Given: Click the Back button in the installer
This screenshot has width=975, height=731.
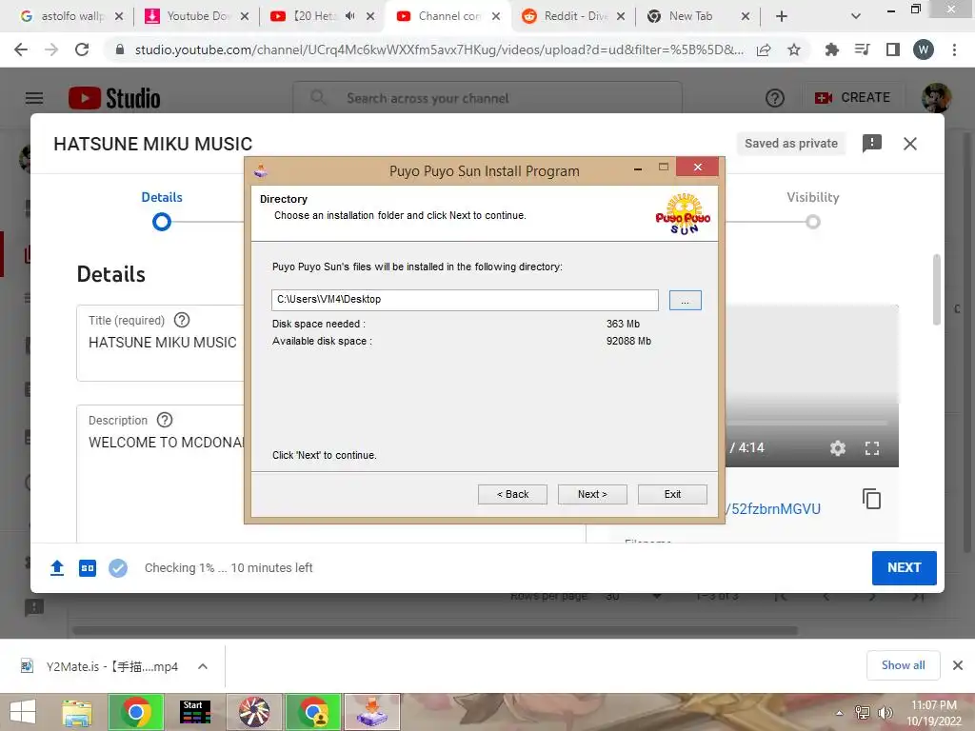Looking at the screenshot, I should 512,494.
